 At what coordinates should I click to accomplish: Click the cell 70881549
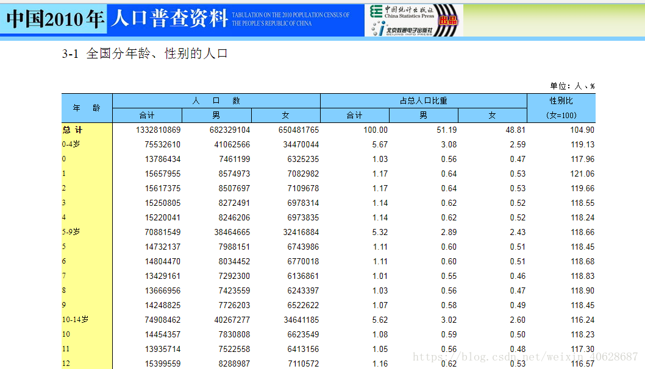coord(163,232)
